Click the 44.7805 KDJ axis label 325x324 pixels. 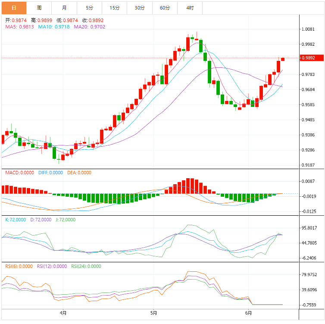click(309, 243)
